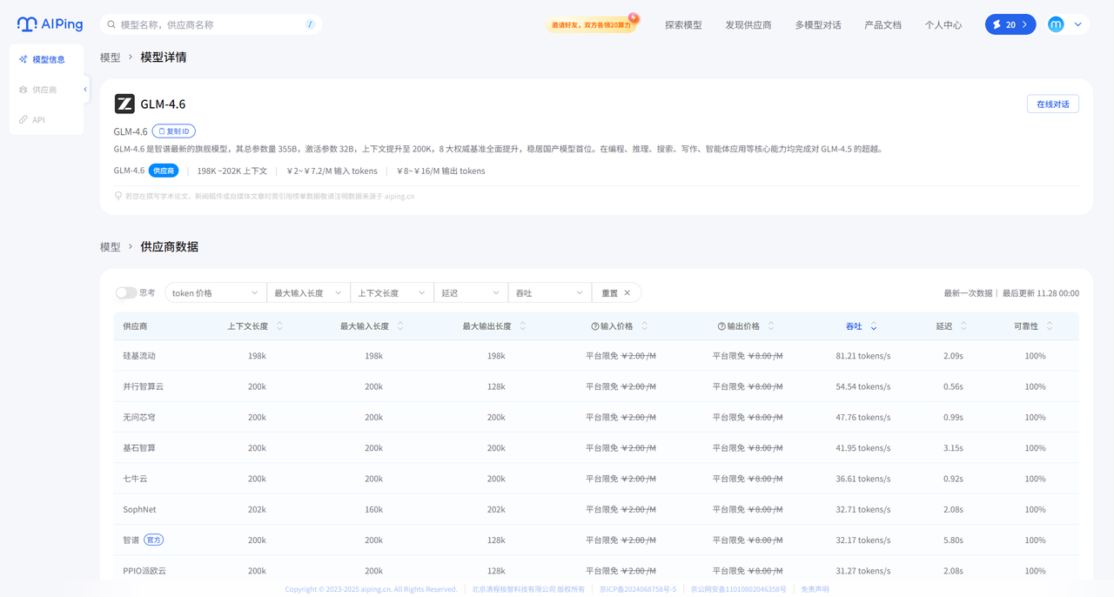The width and height of the screenshot is (1114, 597).
Task: Click the search magnifier icon
Action: click(x=111, y=24)
